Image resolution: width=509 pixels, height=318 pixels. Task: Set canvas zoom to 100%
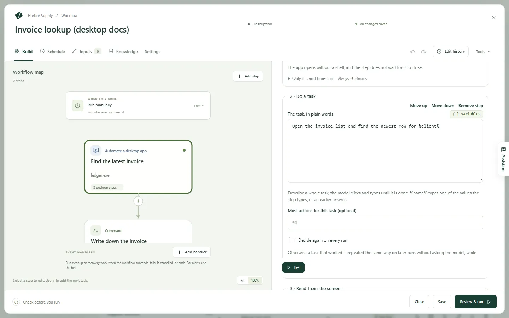click(x=255, y=281)
